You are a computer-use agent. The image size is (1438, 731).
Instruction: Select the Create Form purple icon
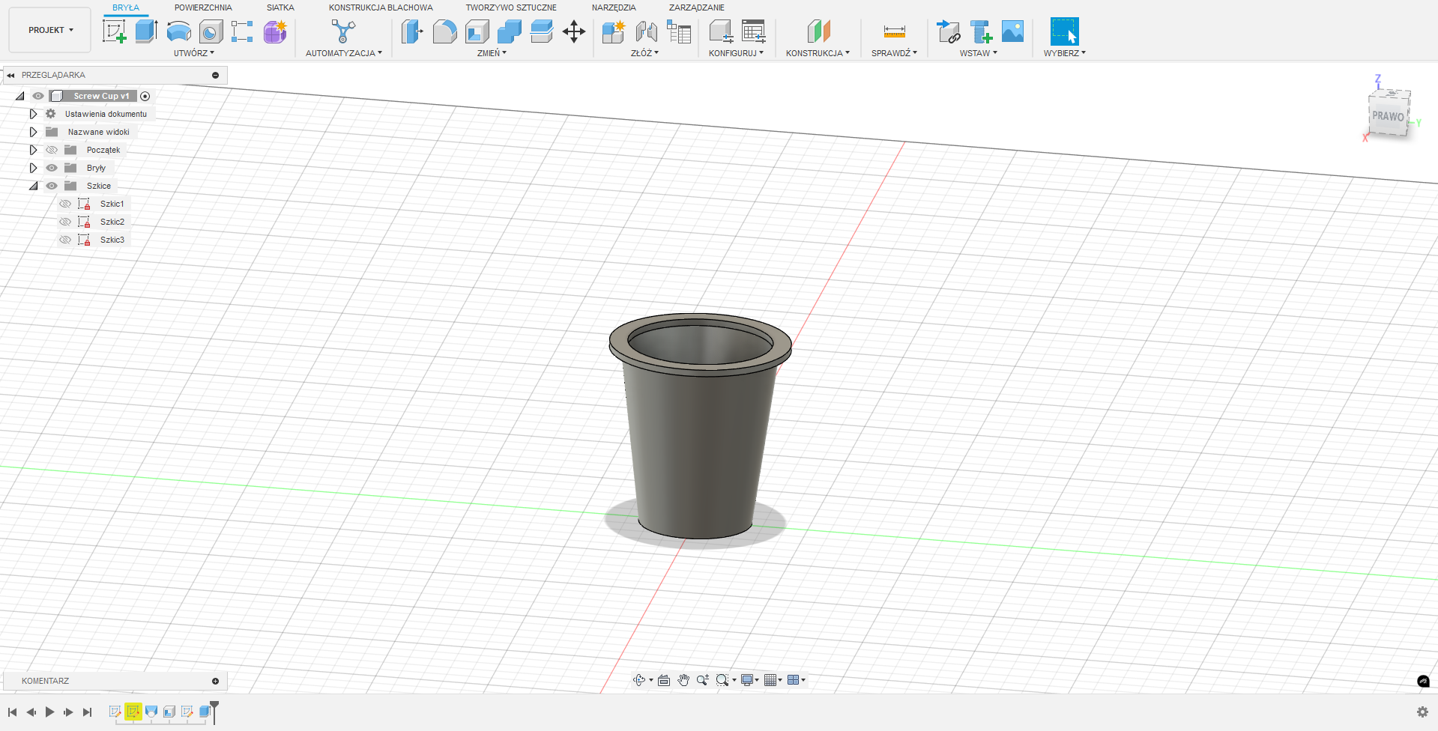pos(275,31)
